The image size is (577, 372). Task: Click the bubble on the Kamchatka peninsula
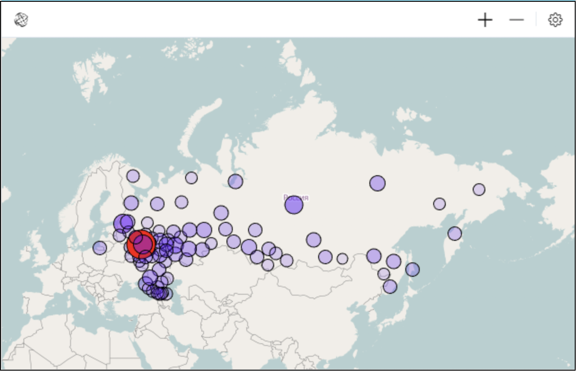click(x=455, y=233)
